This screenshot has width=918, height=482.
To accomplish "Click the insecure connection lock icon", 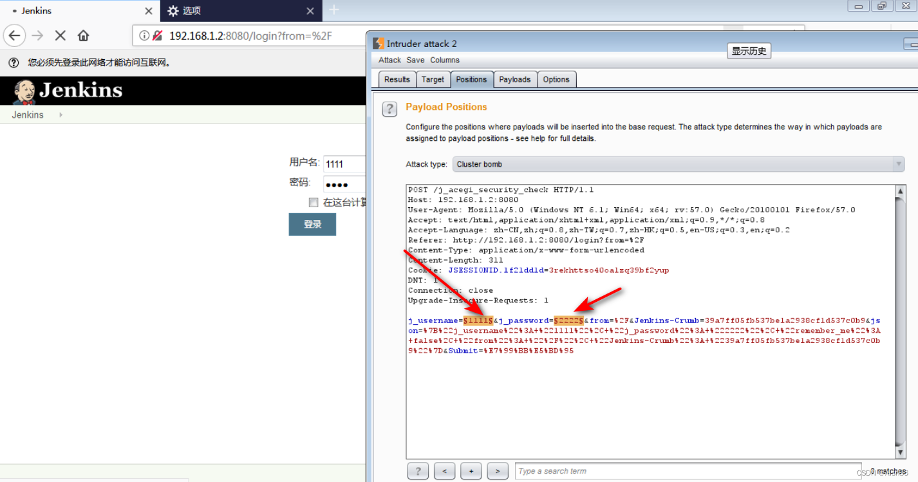I will pyautogui.click(x=157, y=35).
